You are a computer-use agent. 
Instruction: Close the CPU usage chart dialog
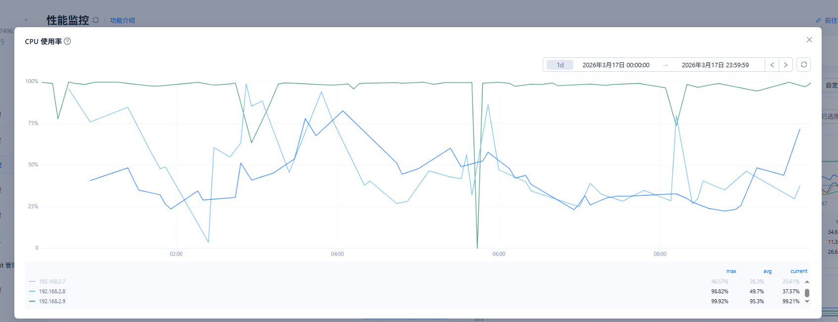click(809, 40)
